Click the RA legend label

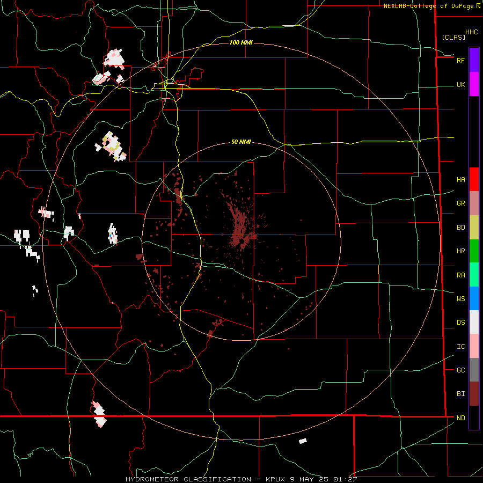(x=460, y=275)
